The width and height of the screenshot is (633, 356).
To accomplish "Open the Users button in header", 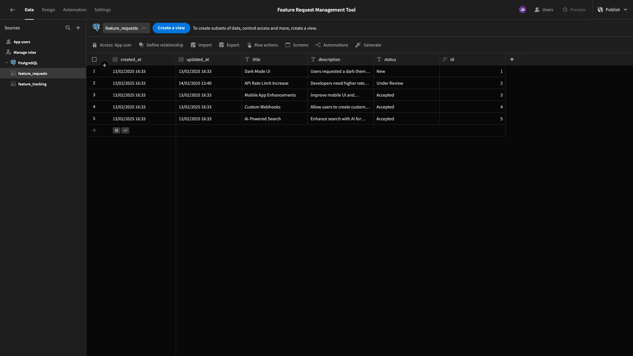I will [x=544, y=10].
